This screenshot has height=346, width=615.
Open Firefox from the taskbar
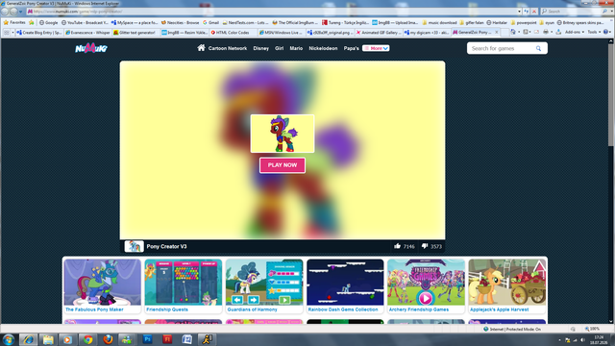108,339
